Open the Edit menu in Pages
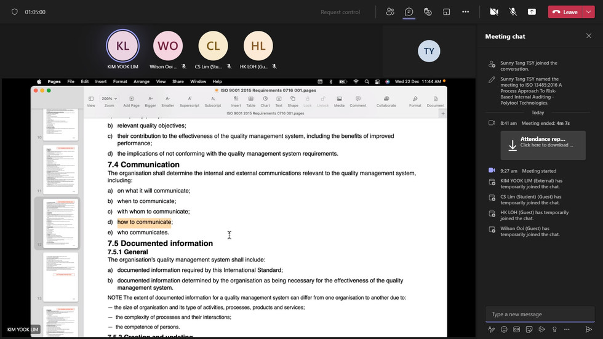 (x=85, y=81)
